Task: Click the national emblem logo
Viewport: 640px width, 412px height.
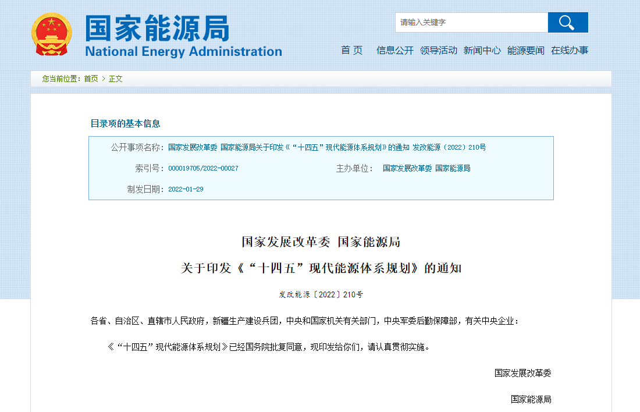Action: 51,34
